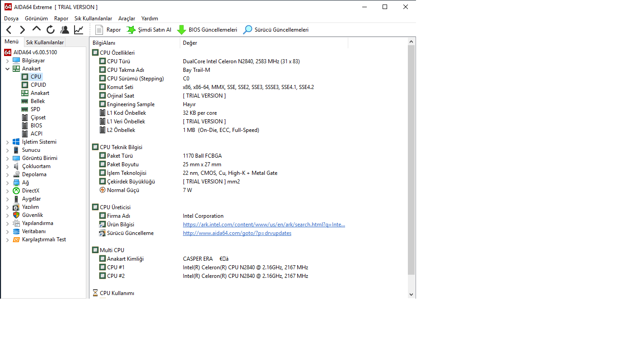
Task: Select the Bellek memory icon
Action: point(25,101)
